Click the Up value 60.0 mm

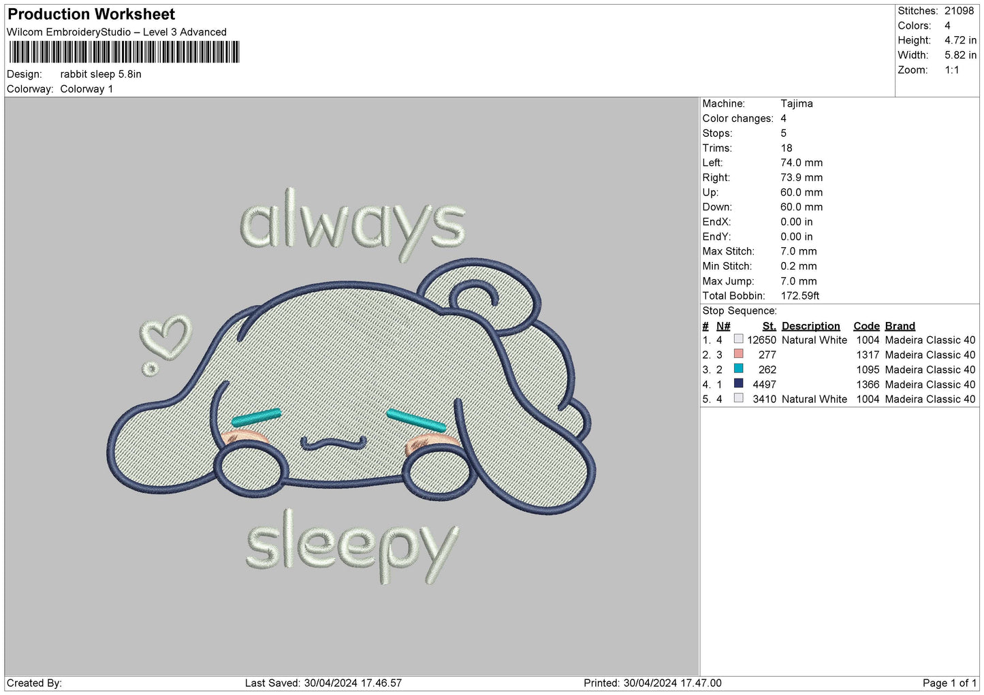point(802,193)
